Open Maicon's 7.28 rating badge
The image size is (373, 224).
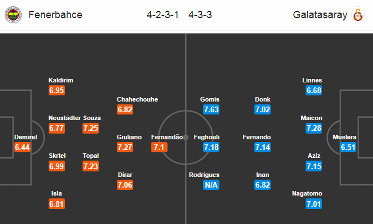pyautogui.click(x=314, y=128)
